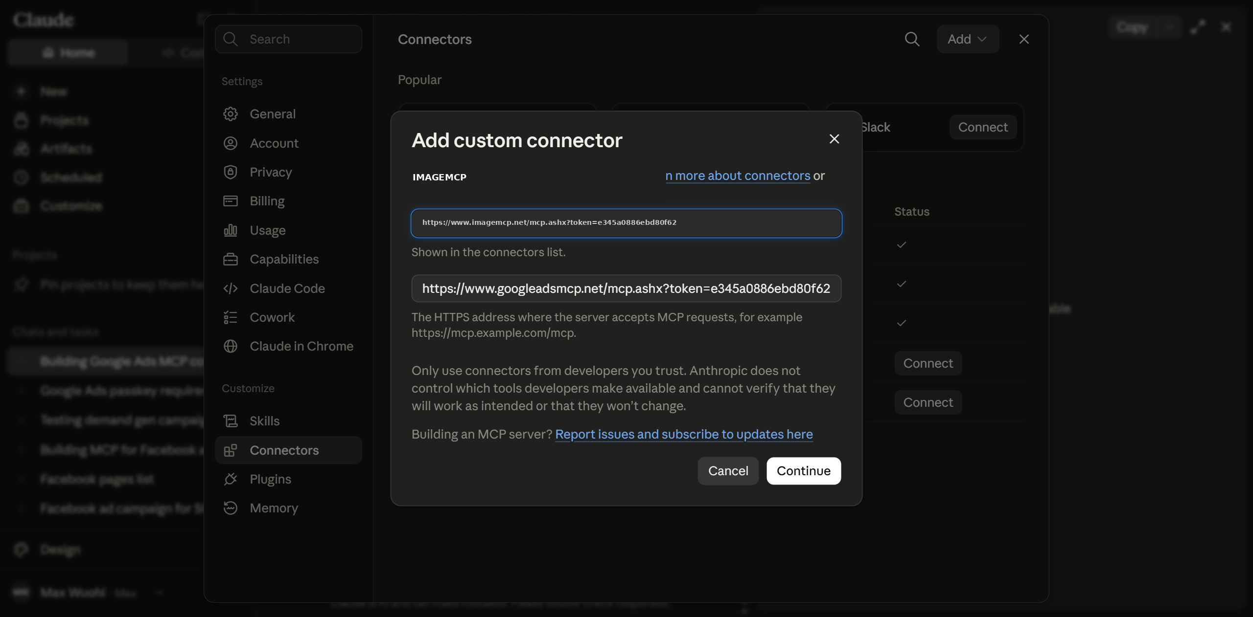Open the Privacy settings page
Image resolution: width=1253 pixels, height=617 pixels.
pyautogui.click(x=288, y=172)
